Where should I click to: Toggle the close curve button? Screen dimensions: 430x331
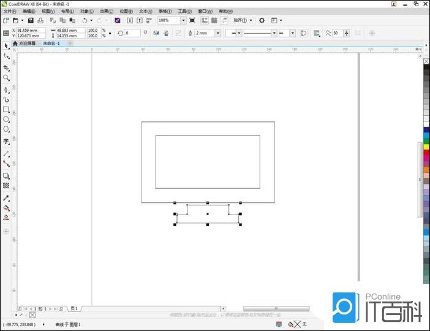click(x=303, y=33)
